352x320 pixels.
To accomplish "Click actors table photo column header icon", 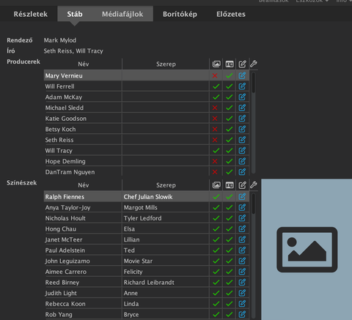I will [216, 185].
